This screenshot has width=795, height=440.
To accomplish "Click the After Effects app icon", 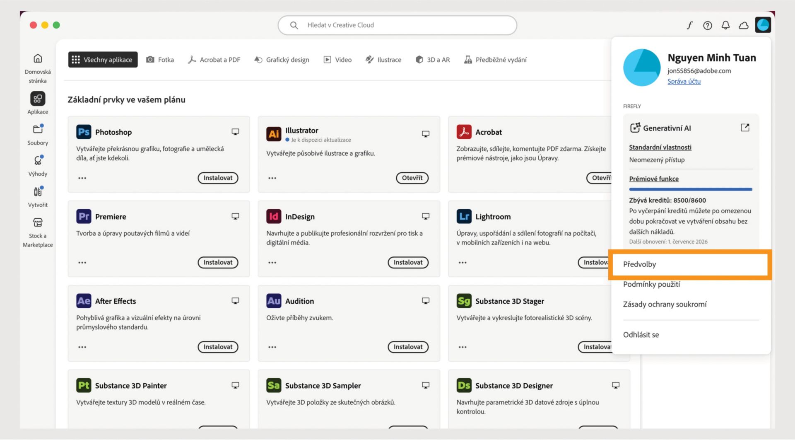I will tap(84, 301).
